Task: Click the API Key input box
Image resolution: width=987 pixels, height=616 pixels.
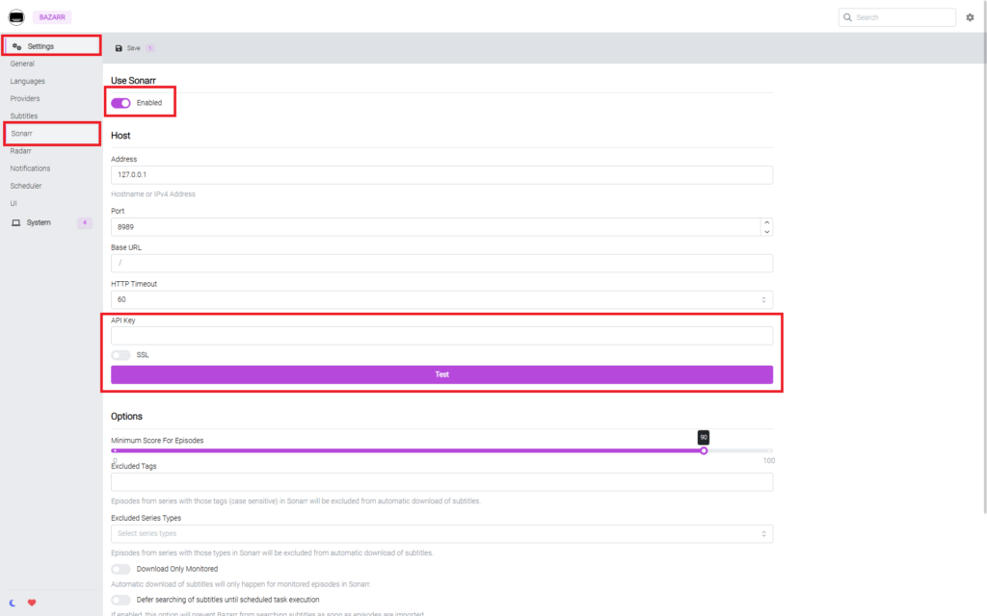Action: point(441,336)
